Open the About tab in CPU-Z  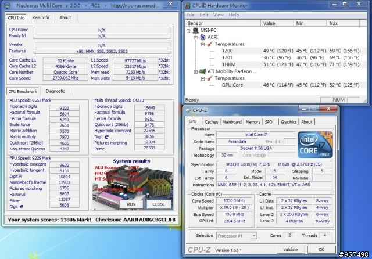(306, 122)
